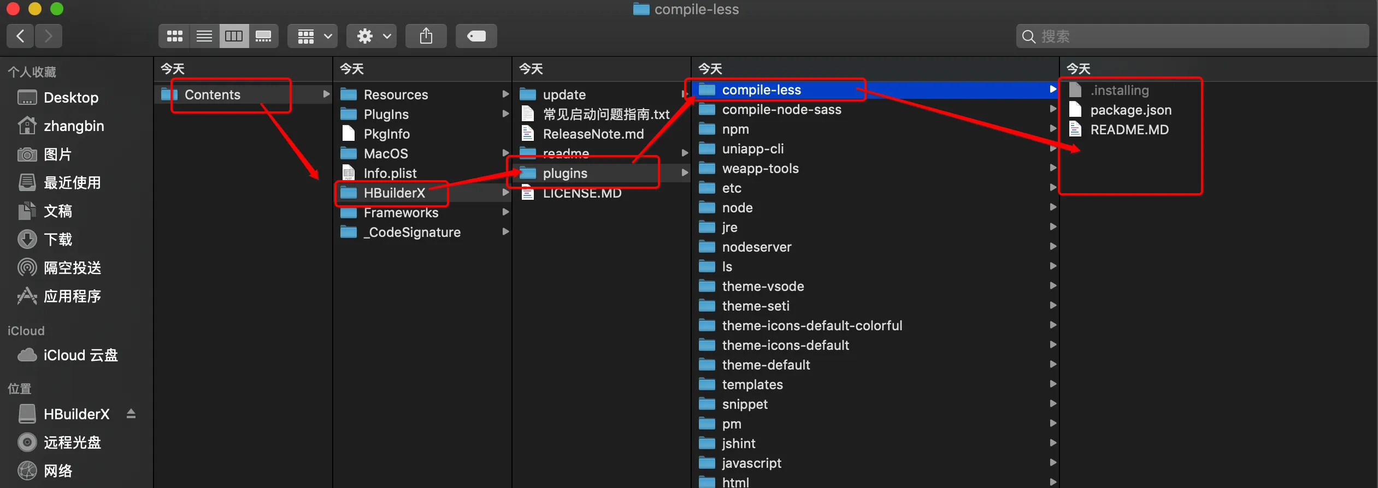The image size is (1378, 488).
Task: Expand the jshint folder arrow
Action: pos(1053,443)
